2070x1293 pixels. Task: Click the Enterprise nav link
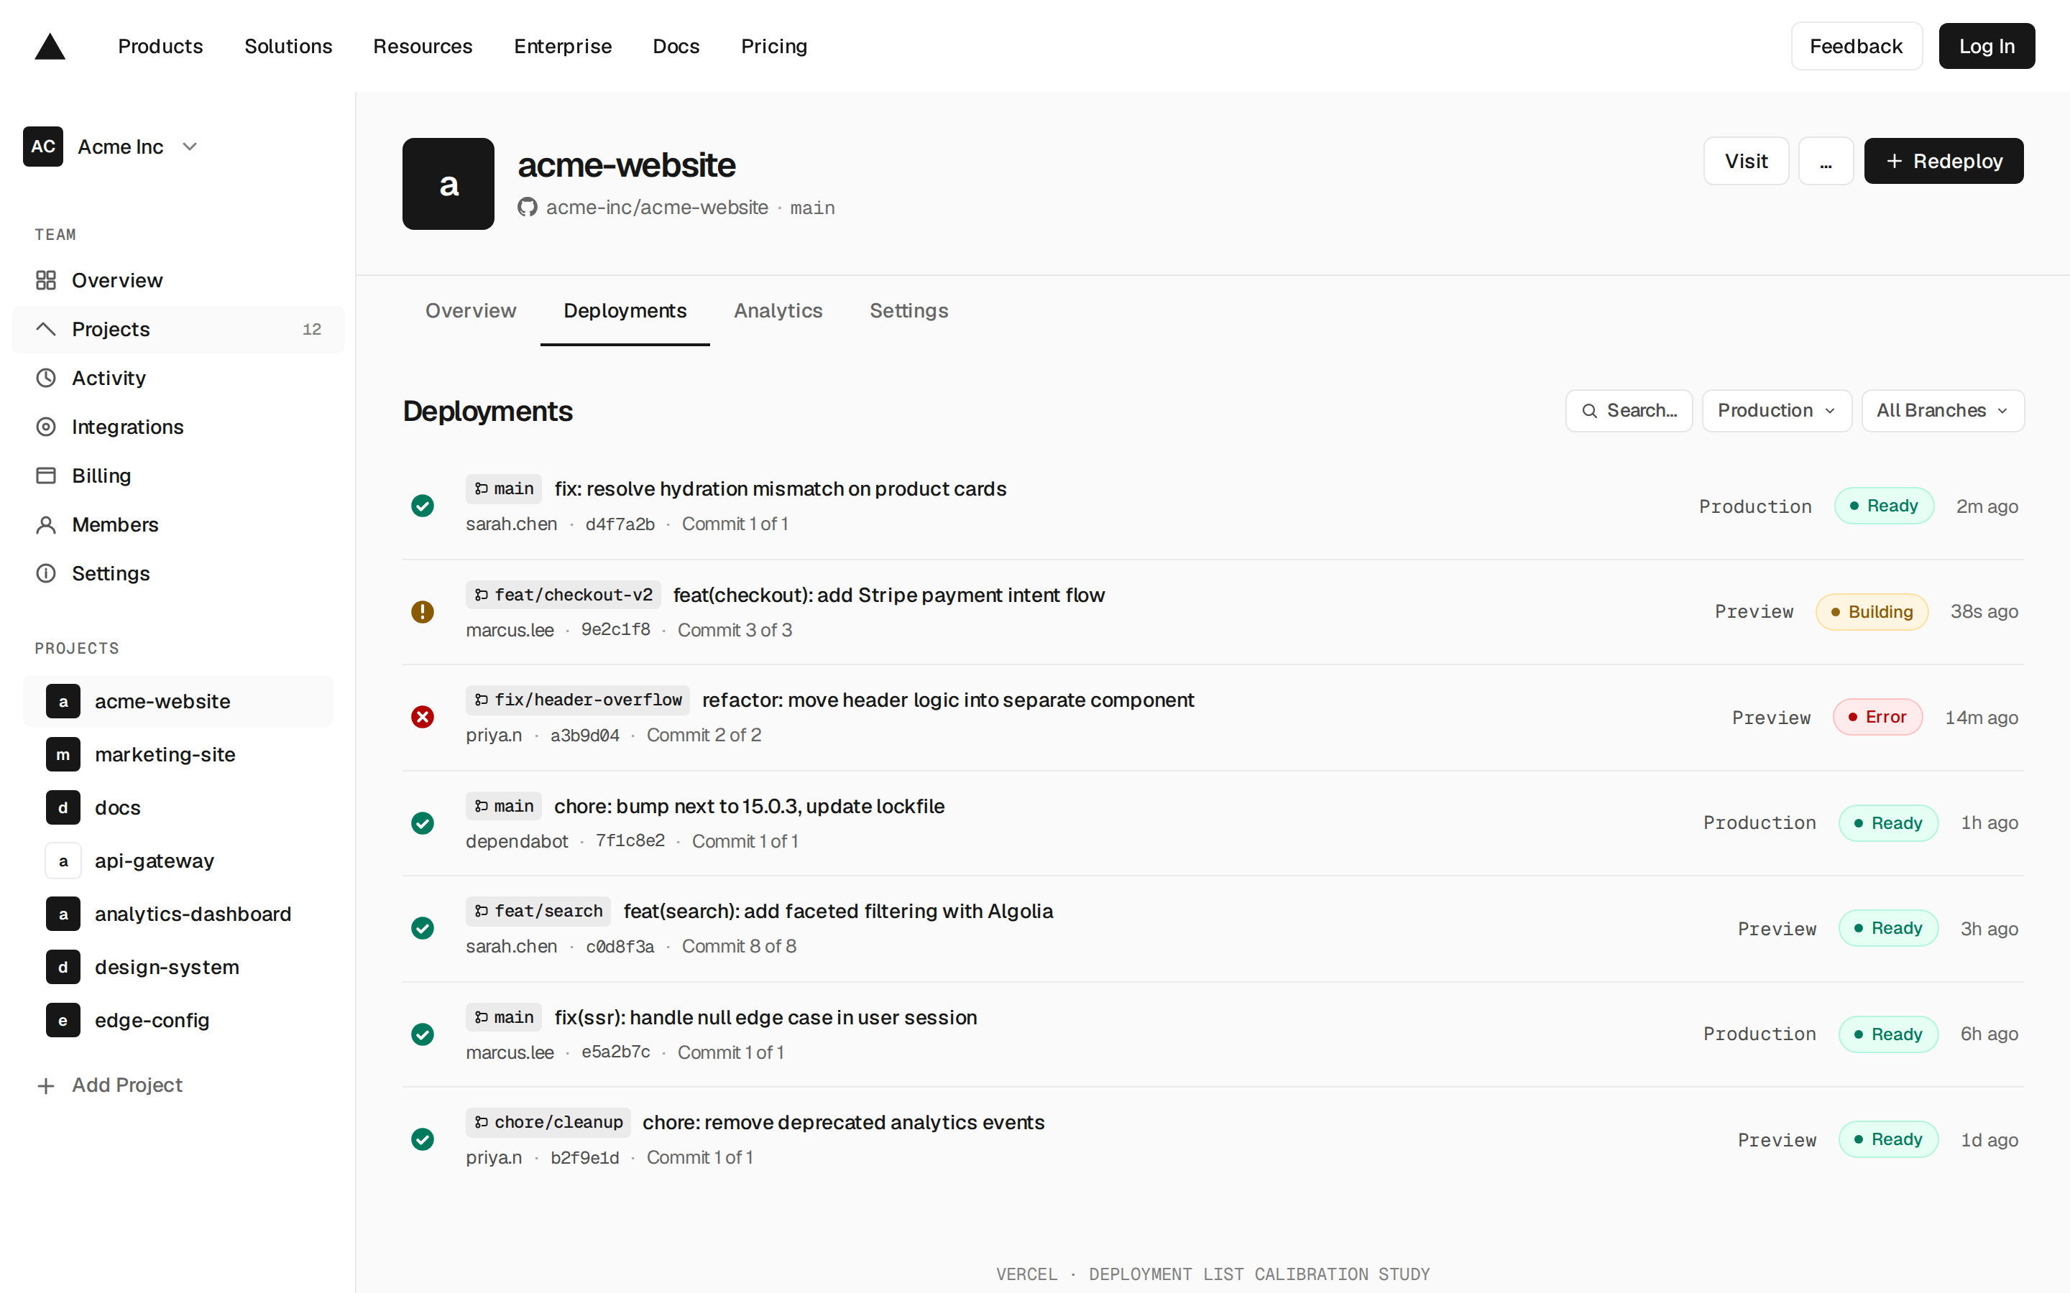click(x=563, y=46)
